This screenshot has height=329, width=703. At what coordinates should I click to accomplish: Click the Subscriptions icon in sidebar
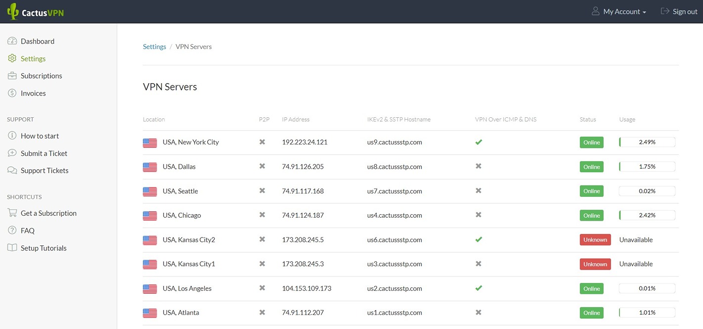tap(12, 75)
